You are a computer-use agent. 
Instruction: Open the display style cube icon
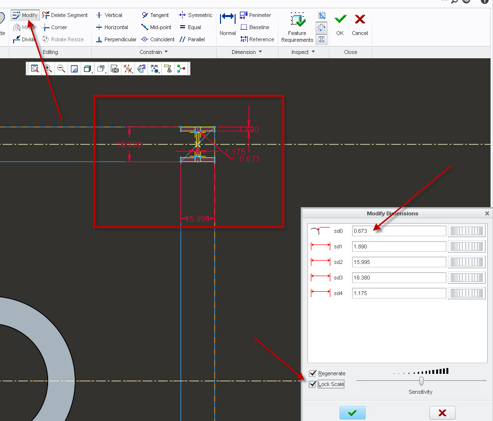click(87, 69)
